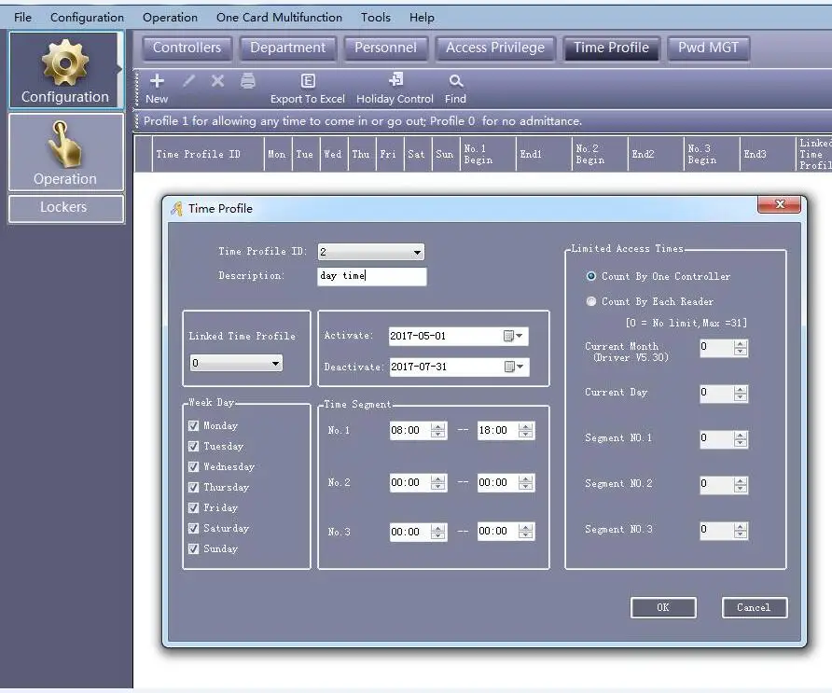Open the Operation menu
Viewport: 832px width, 693px height.
click(x=170, y=18)
